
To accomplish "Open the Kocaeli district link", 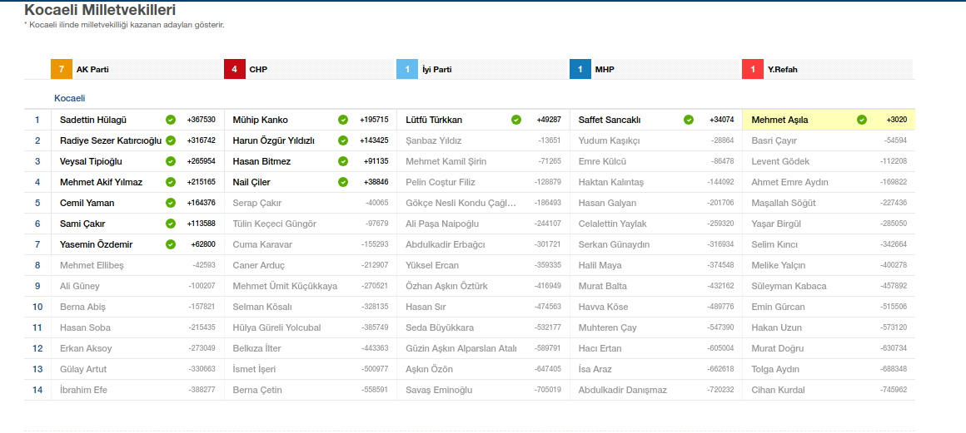I will click(x=70, y=98).
